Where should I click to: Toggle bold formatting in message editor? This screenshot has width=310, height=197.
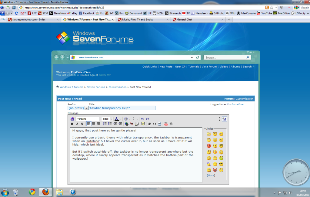[72, 124]
